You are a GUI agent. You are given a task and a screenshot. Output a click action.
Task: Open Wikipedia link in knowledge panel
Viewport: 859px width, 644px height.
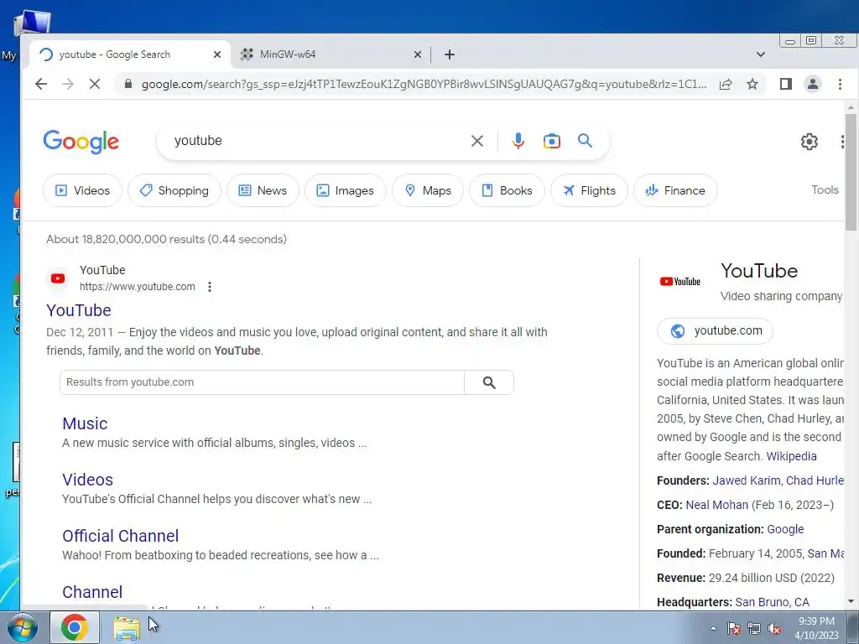coord(791,456)
